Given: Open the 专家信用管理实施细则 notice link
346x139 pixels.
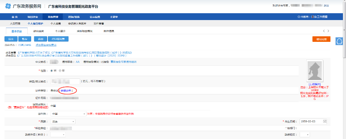Looking at the screenshot, I should (x=74, y=53).
